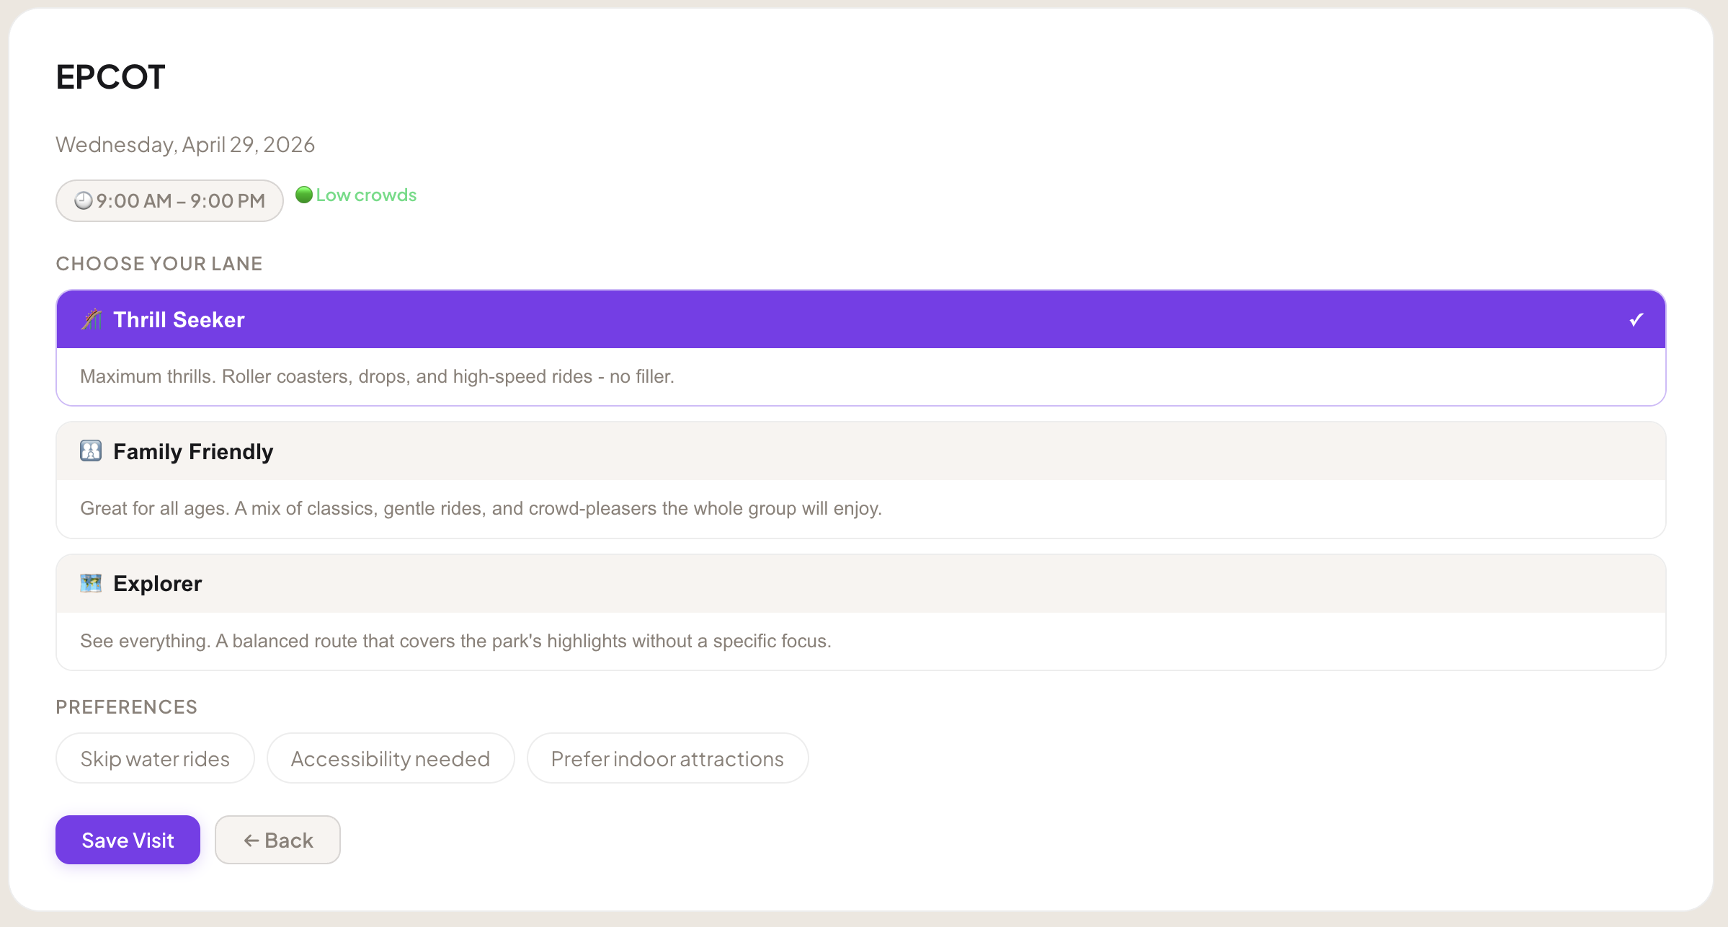
Task: Go back with the Back button
Action: click(277, 840)
